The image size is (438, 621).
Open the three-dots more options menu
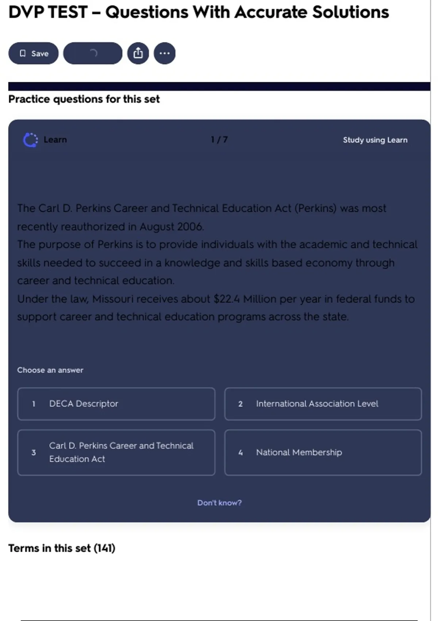coord(165,53)
